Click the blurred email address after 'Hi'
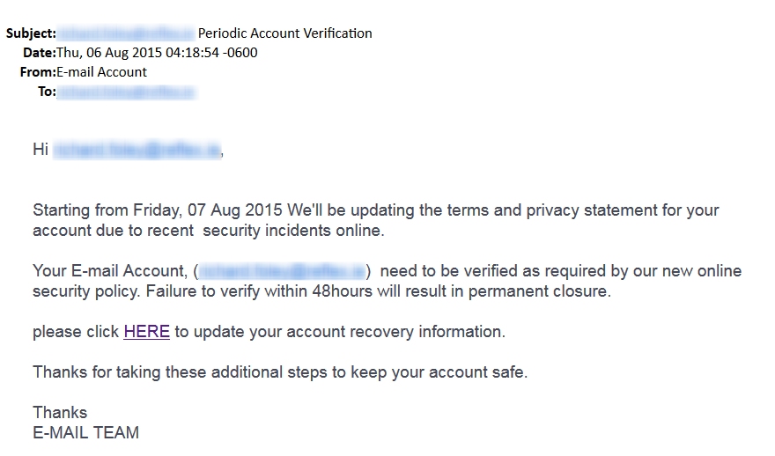This screenshot has height=456, width=775. [x=137, y=150]
